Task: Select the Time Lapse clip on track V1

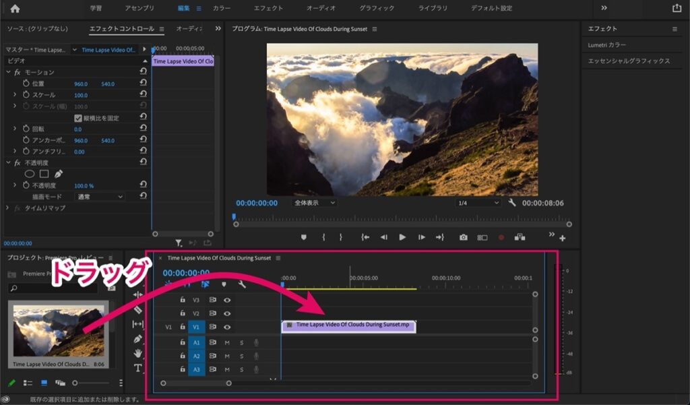Action: (x=348, y=326)
